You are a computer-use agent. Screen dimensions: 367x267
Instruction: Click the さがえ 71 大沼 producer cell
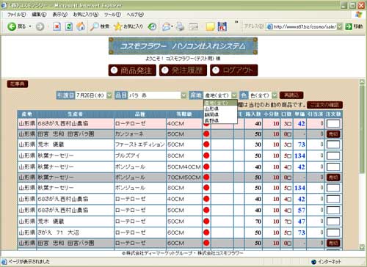click(76, 233)
